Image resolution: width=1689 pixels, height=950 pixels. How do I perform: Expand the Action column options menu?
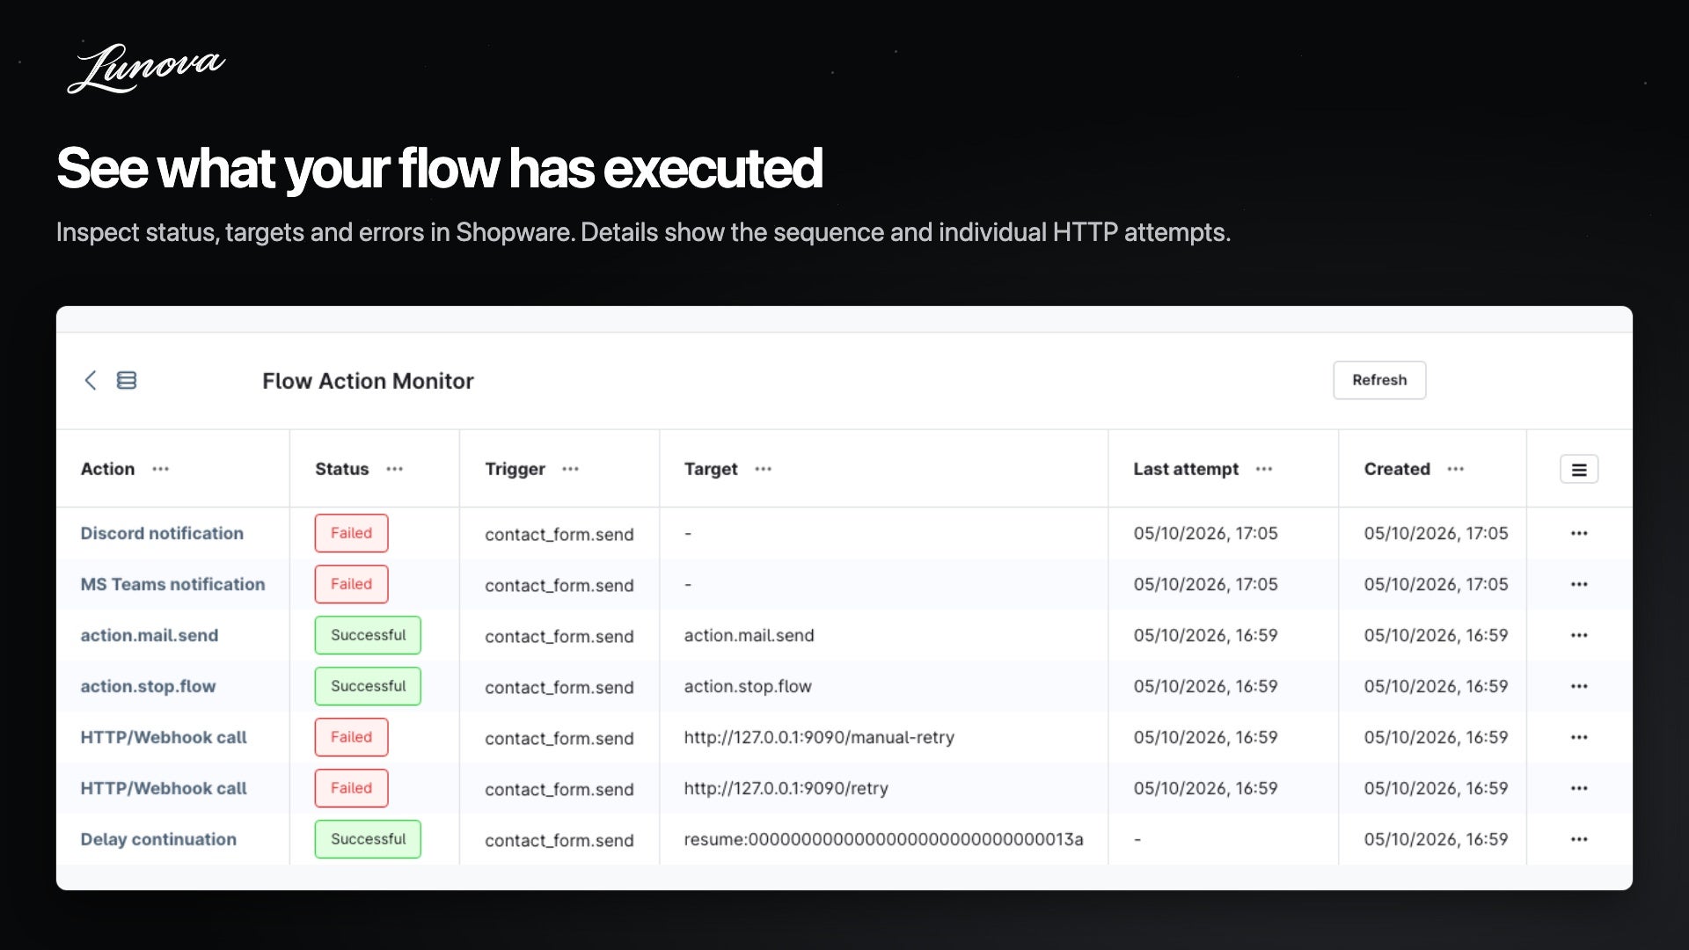pos(160,469)
